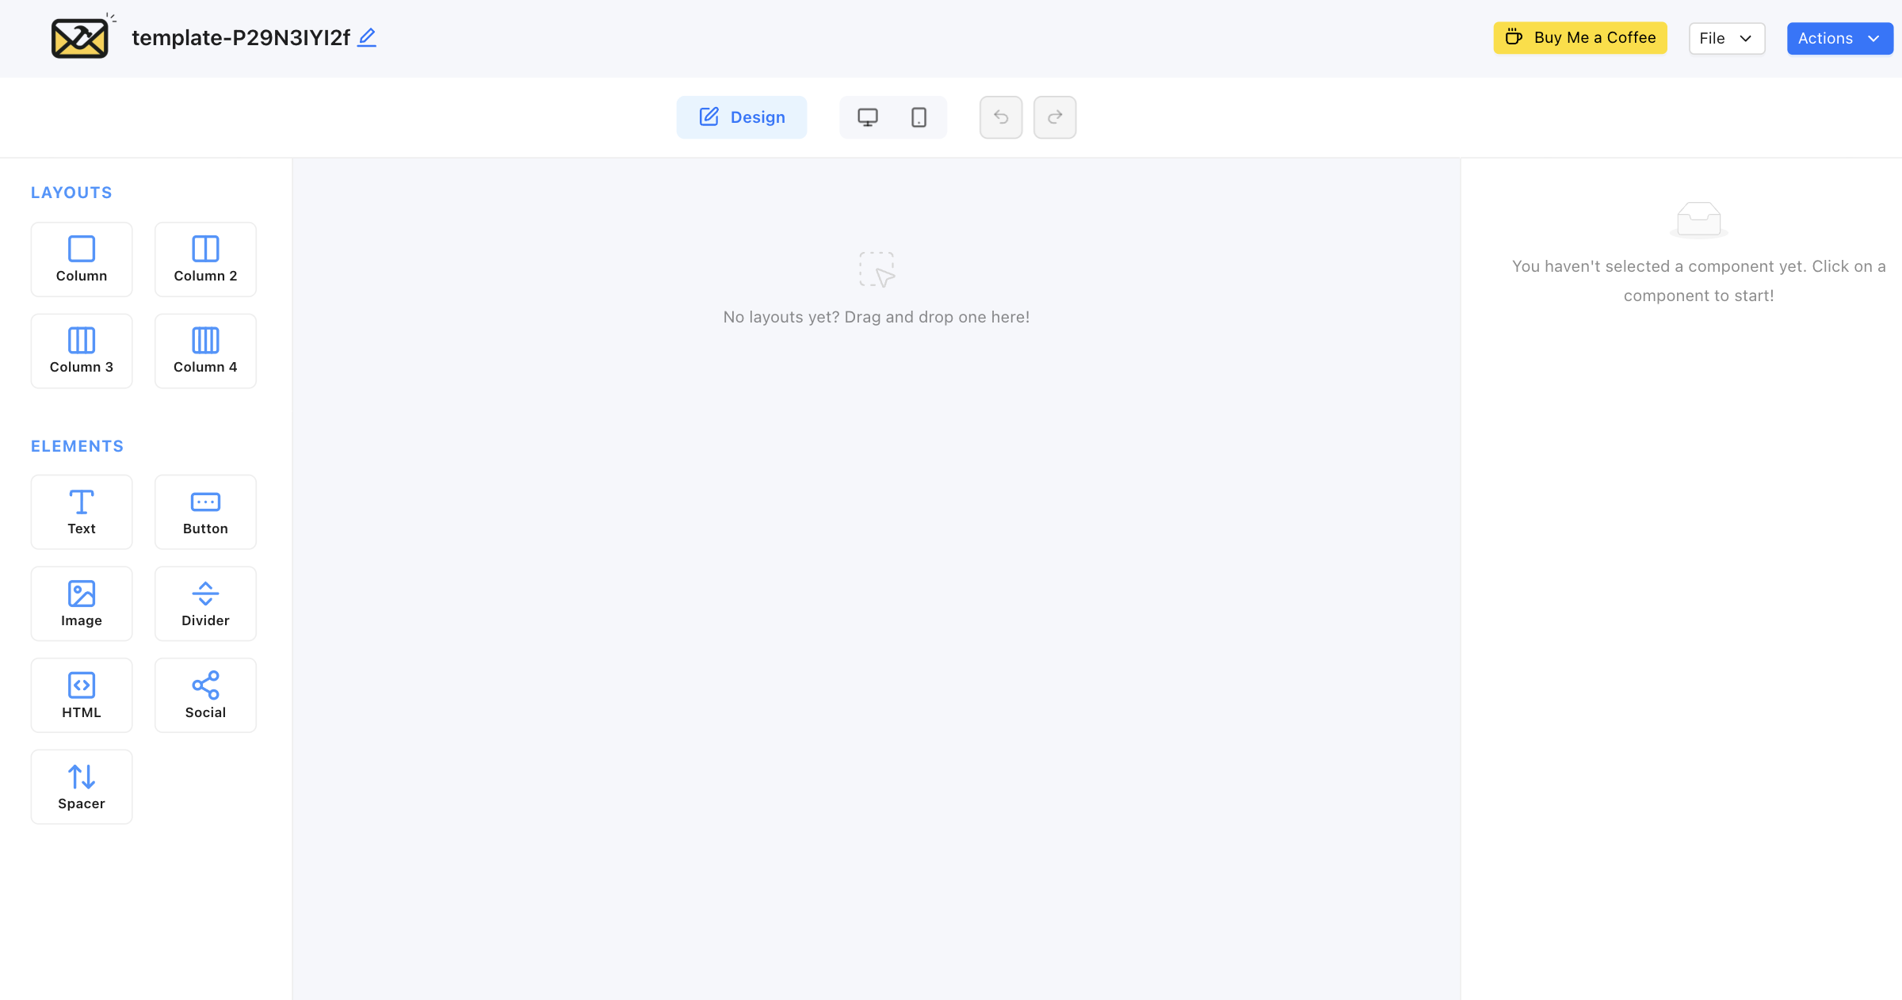Choose the Button element
1902x1000 pixels.
[x=205, y=512]
